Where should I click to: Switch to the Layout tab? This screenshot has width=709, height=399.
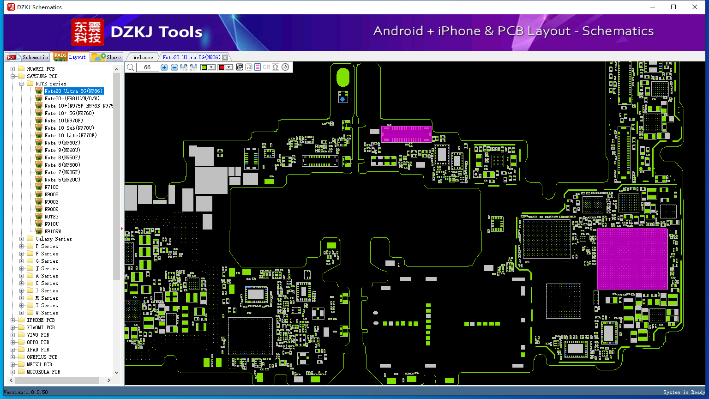click(x=70, y=57)
